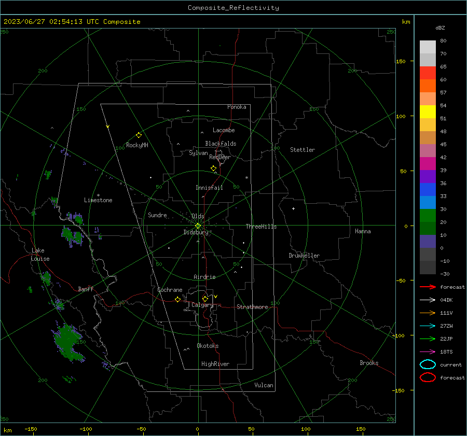
Task: Select the Ponoka town label
Action: point(237,107)
